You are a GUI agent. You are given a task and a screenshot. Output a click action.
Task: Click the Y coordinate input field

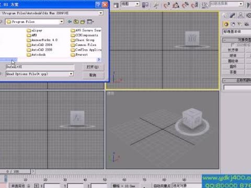[75, 186]
